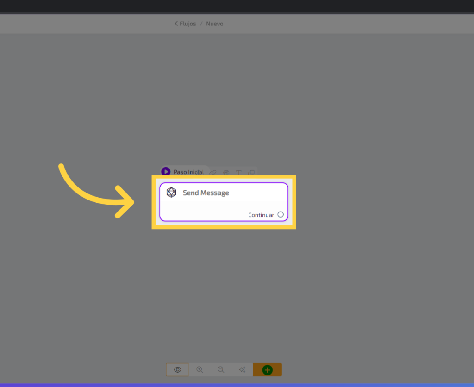Viewport: 474px width, 387px height.
Task: Click the Continuar label on the node
Action: (x=261, y=215)
